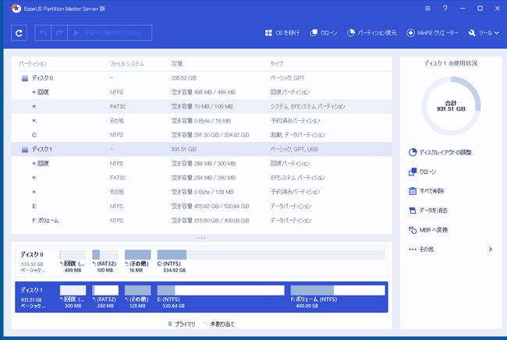Click the disk usage donut chart

point(451,106)
